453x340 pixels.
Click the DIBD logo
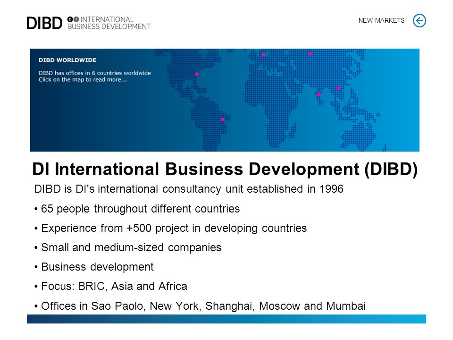click(44, 23)
